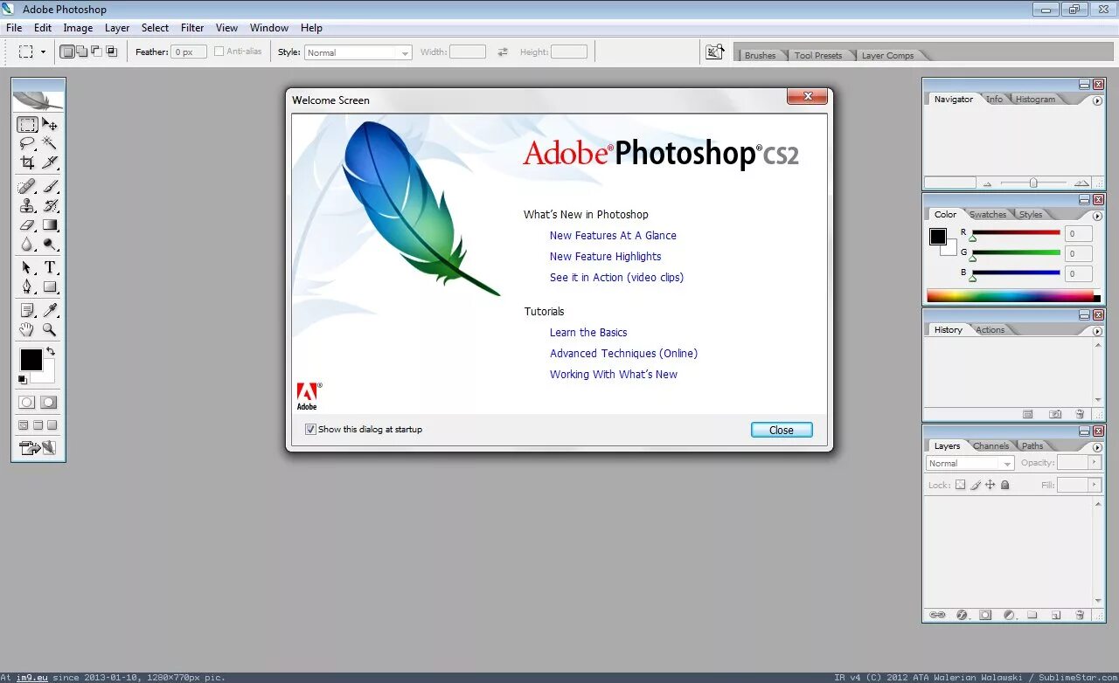Open Learn the Basics tutorial link
The height and width of the screenshot is (683, 1119).
[x=588, y=333]
